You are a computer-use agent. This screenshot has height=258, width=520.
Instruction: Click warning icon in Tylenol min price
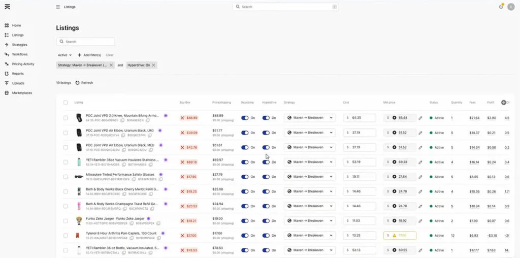tap(394, 236)
